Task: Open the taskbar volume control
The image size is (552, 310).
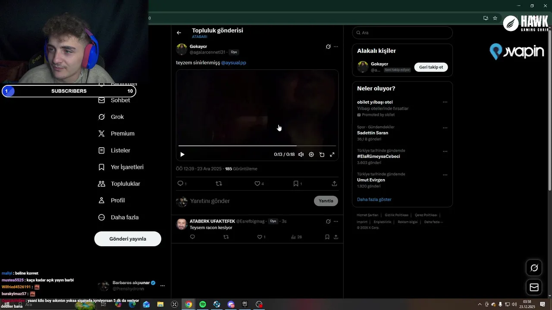Action: 514,304
